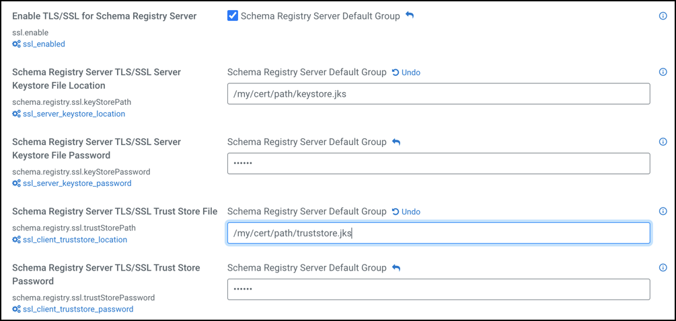Open ssl_client_truststore_password link
The height and width of the screenshot is (321, 676).
[77, 310]
